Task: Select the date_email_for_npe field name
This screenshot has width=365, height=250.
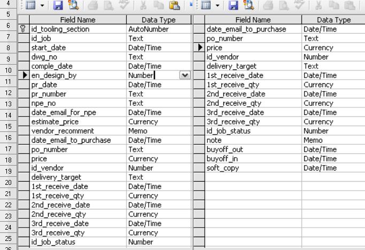Action: [x=64, y=113]
